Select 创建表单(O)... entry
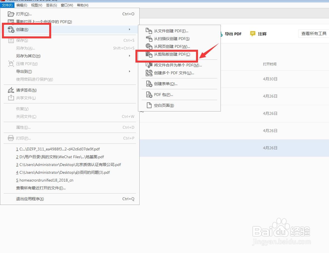Screen dimensions: 329x253 (179, 84)
